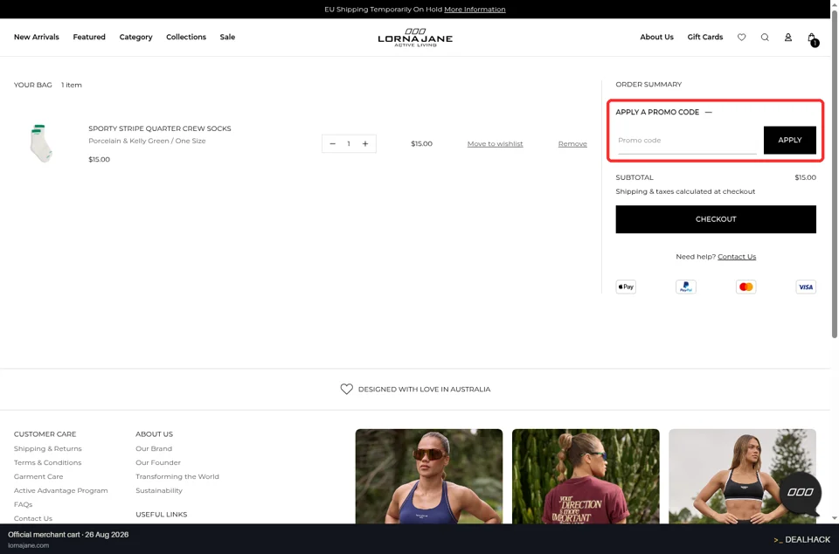
Task: Click the heart icon beside Designed with Love
Action: pyautogui.click(x=347, y=389)
